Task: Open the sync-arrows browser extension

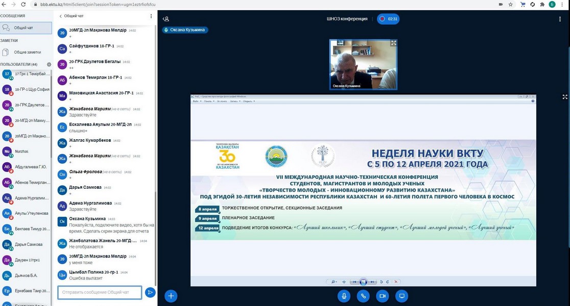Action: click(x=533, y=5)
